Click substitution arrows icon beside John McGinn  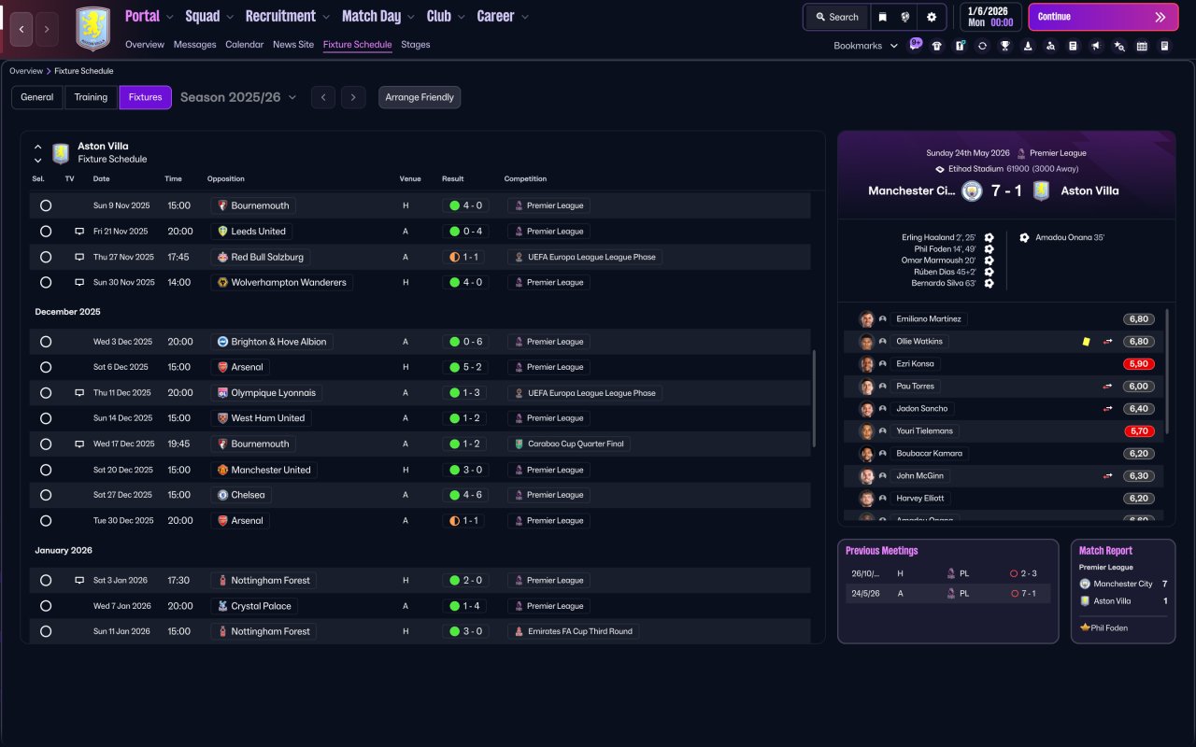[1108, 476]
